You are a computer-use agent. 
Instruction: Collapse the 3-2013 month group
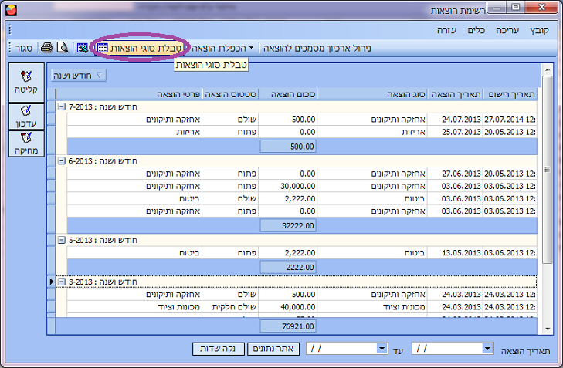(x=62, y=282)
